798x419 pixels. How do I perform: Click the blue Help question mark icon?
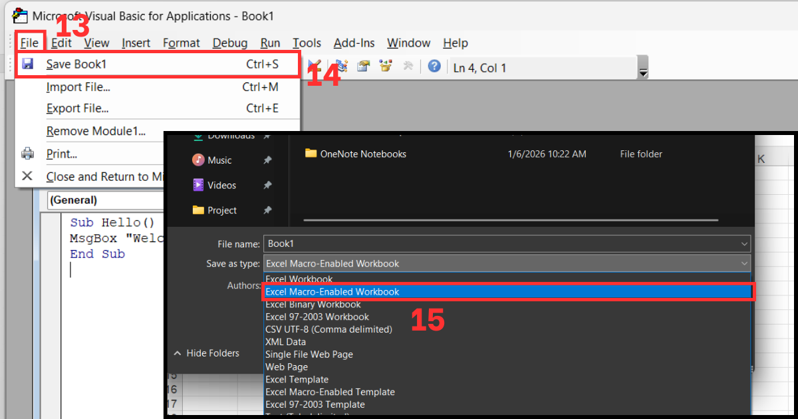[434, 67]
